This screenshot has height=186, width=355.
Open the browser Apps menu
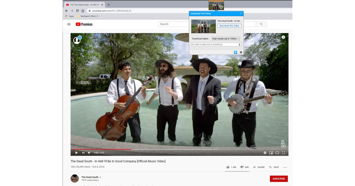(69, 16)
